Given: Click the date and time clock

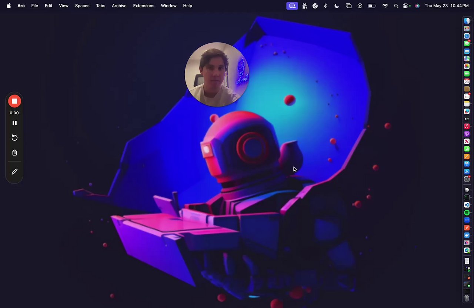Looking at the screenshot, I should 447,6.
